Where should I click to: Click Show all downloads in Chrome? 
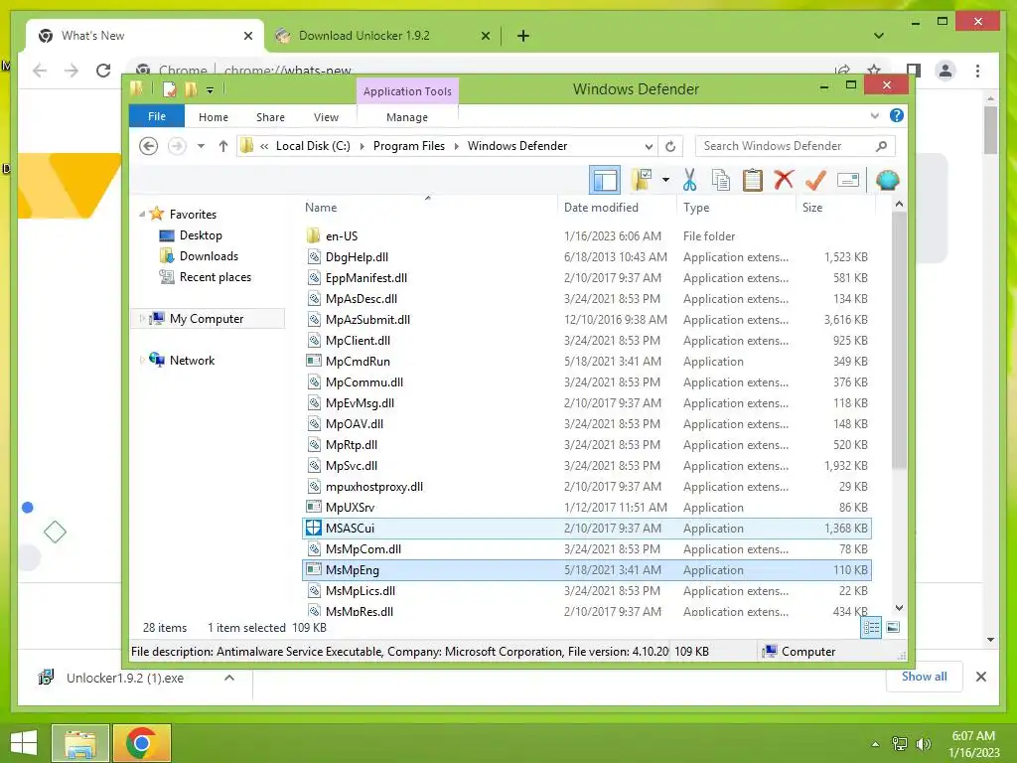(924, 676)
